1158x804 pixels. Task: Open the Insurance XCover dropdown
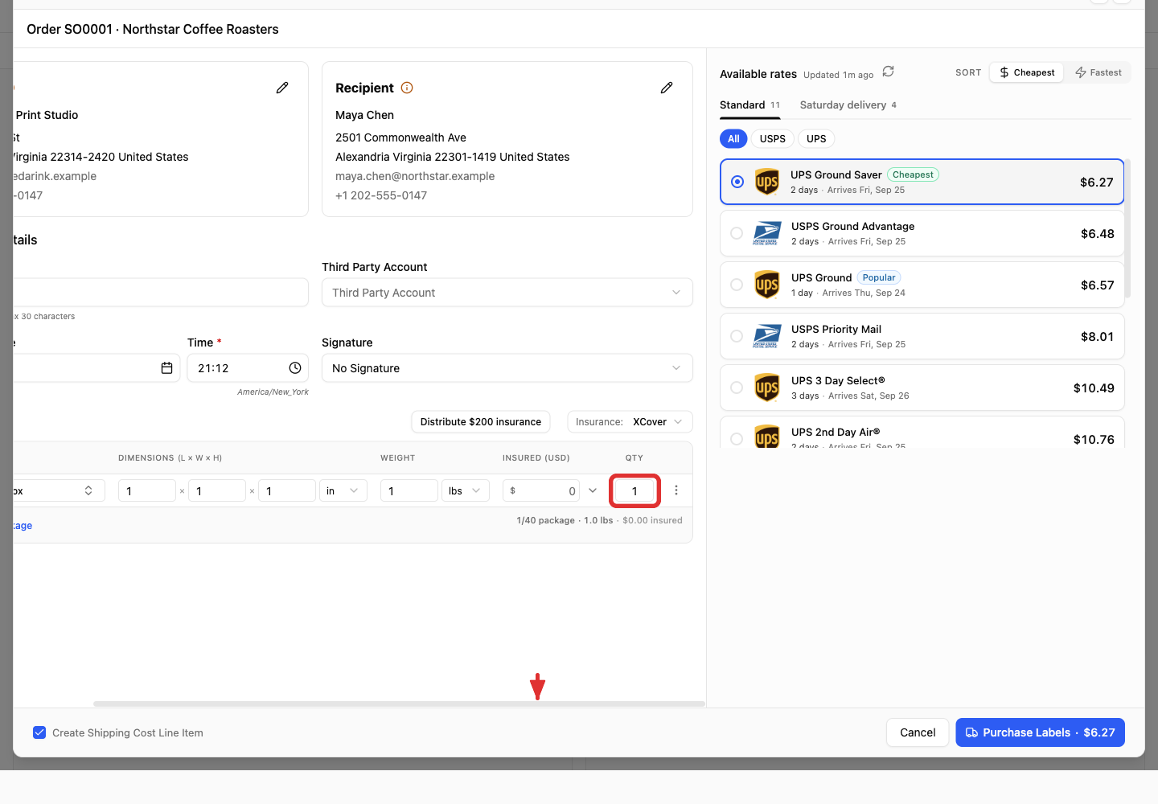click(x=630, y=422)
